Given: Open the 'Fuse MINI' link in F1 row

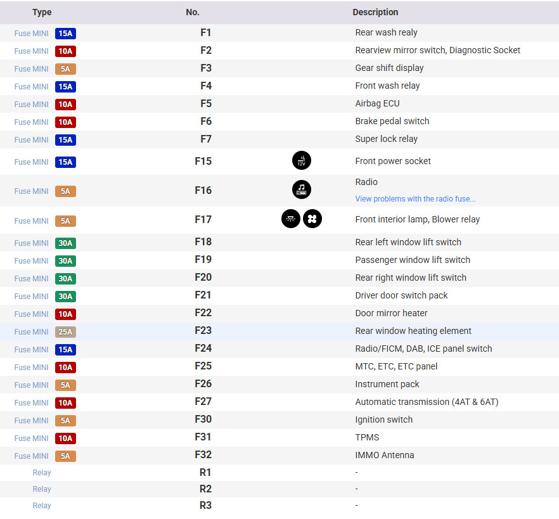Looking at the screenshot, I should [32, 34].
